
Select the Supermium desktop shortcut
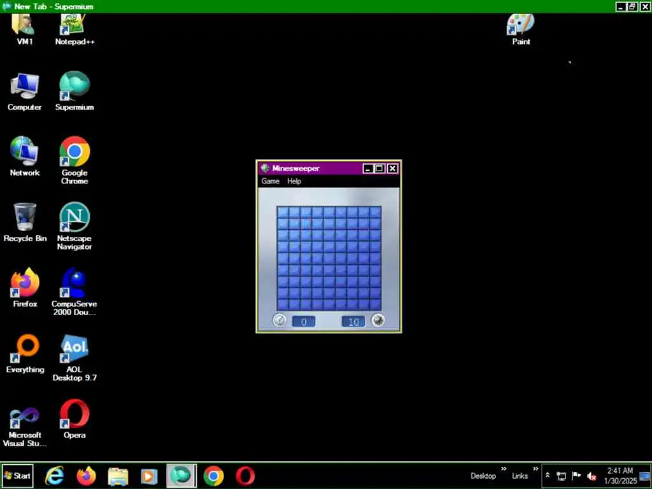(x=74, y=92)
